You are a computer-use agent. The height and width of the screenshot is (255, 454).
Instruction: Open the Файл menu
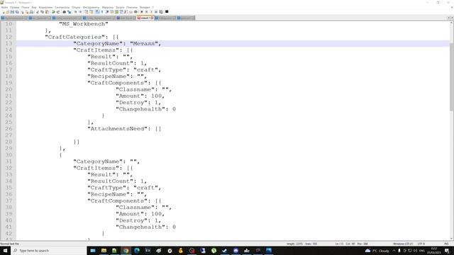click(4, 7)
